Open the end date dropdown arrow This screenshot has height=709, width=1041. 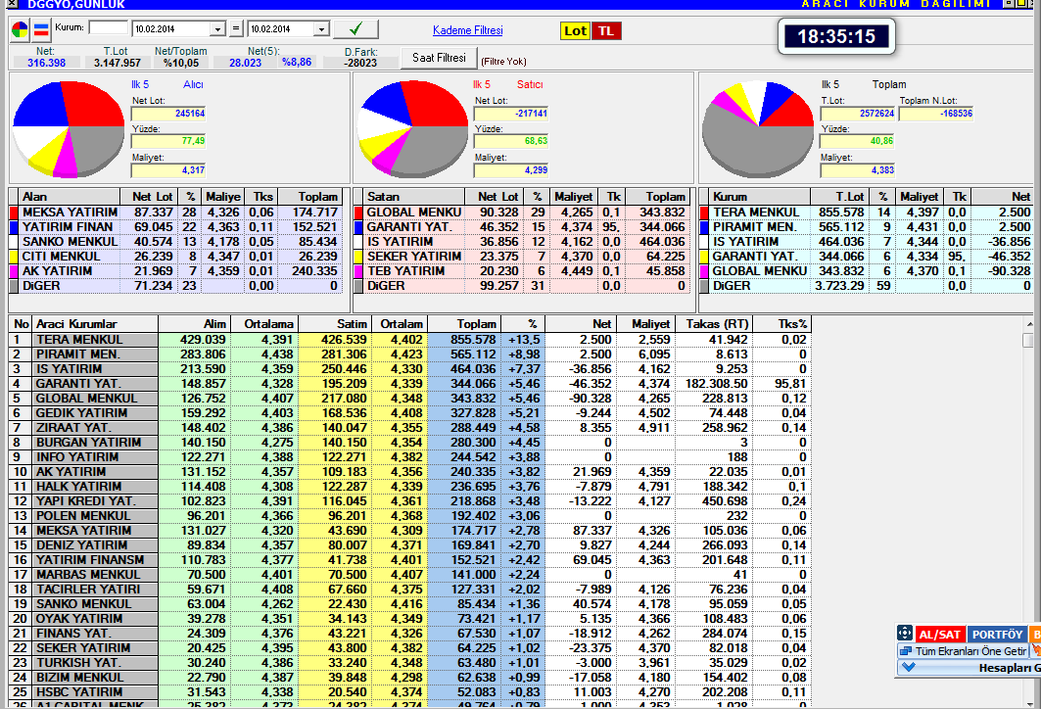321,29
